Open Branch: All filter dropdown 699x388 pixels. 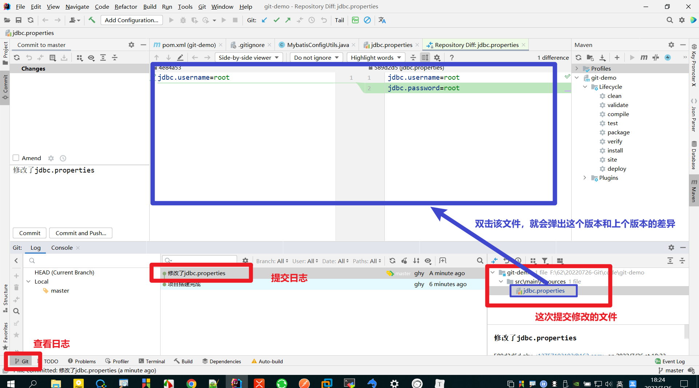coord(272,261)
